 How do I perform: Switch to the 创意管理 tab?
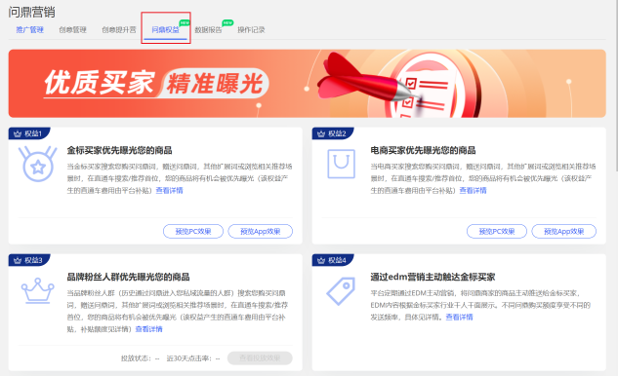(x=72, y=30)
